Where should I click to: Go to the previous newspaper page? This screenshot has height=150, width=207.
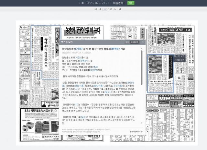[x=100, y=9]
